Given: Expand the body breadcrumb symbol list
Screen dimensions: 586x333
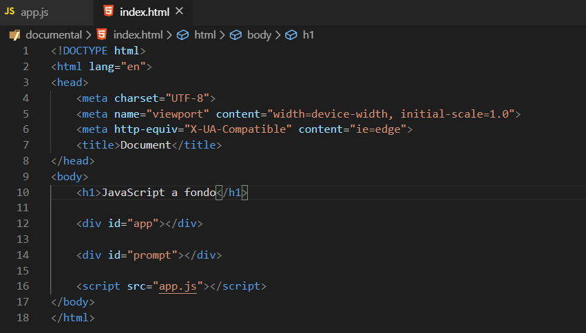Looking at the screenshot, I should 259,35.
